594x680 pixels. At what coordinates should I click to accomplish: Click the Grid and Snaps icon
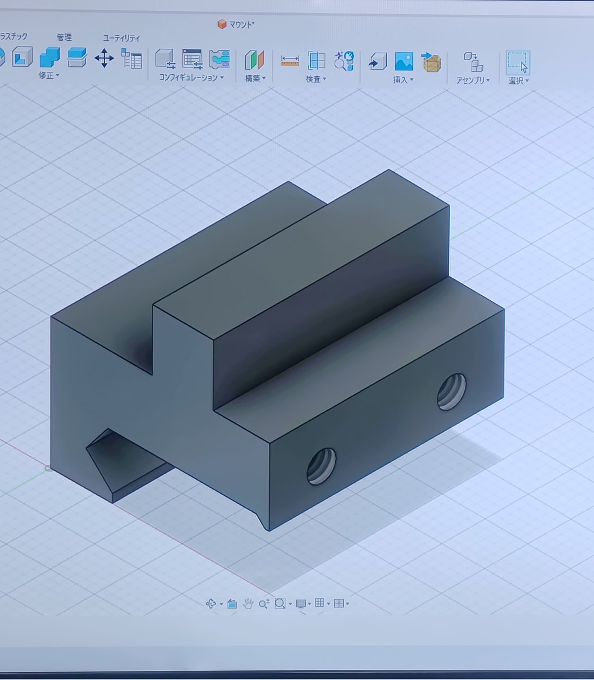coord(319,603)
